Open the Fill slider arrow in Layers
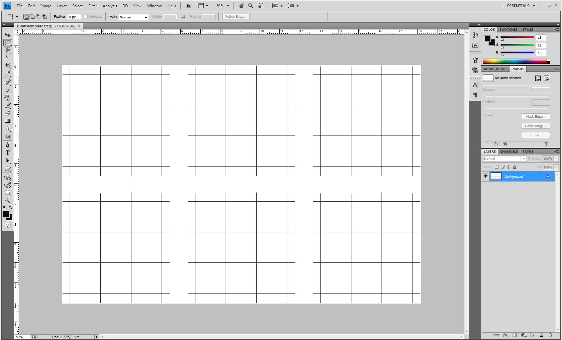Viewport: 562px width, 340px height. tap(556, 167)
